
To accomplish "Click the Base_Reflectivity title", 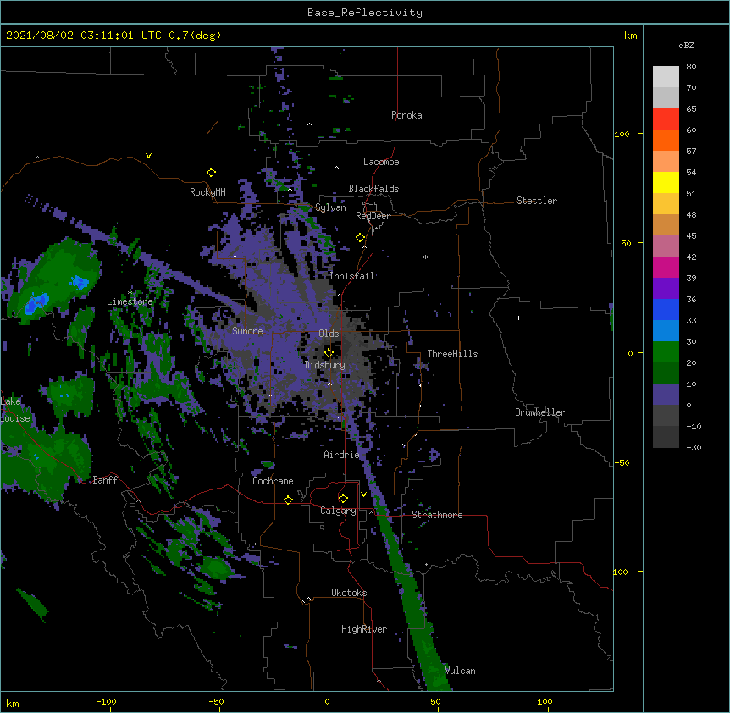I will click(x=365, y=13).
